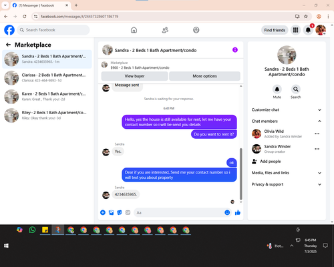The height and width of the screenshot is (267, 334).
Task: Expand Customize chat section
Action: (x=287, y=109)
